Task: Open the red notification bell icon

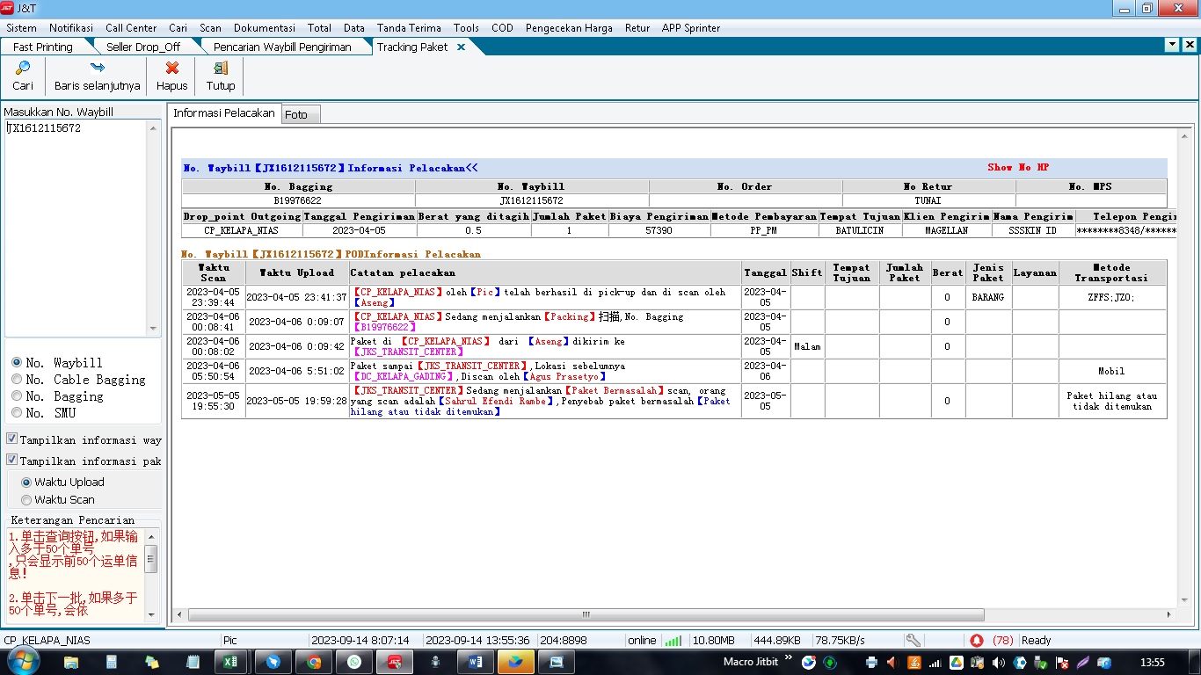Action: (x=977, y=640)
